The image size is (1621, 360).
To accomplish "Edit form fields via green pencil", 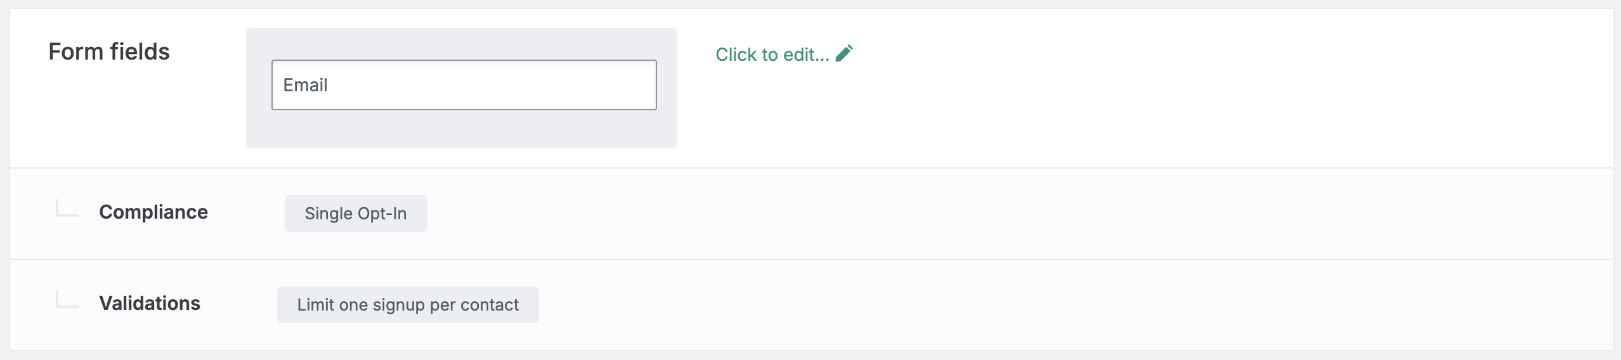I will (844, 53).
